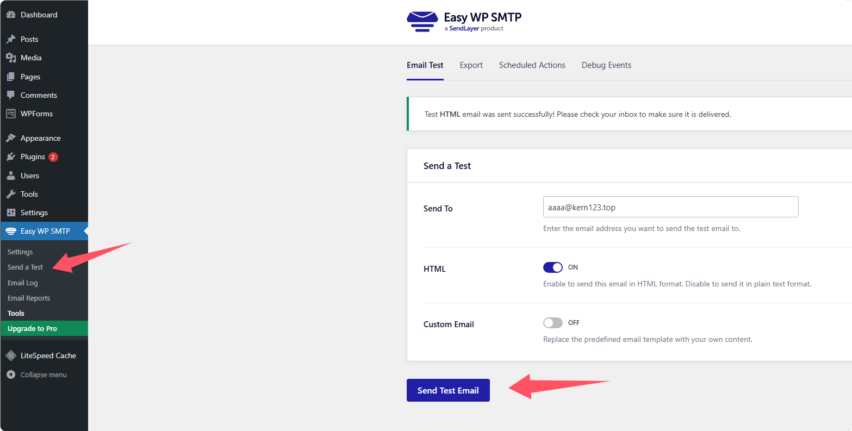
Task: Open Email Reports submenu item
Action: pos(29,298)
